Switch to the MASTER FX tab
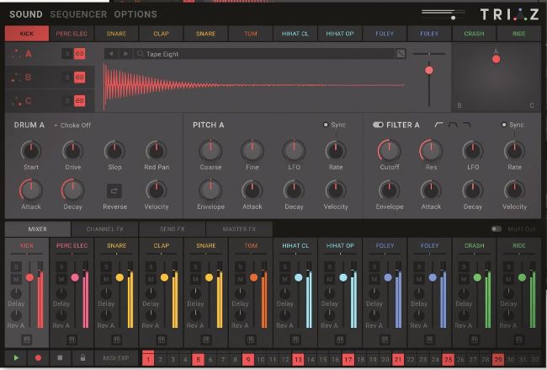This screenshot has height=370, width=547. coord(239,229)
